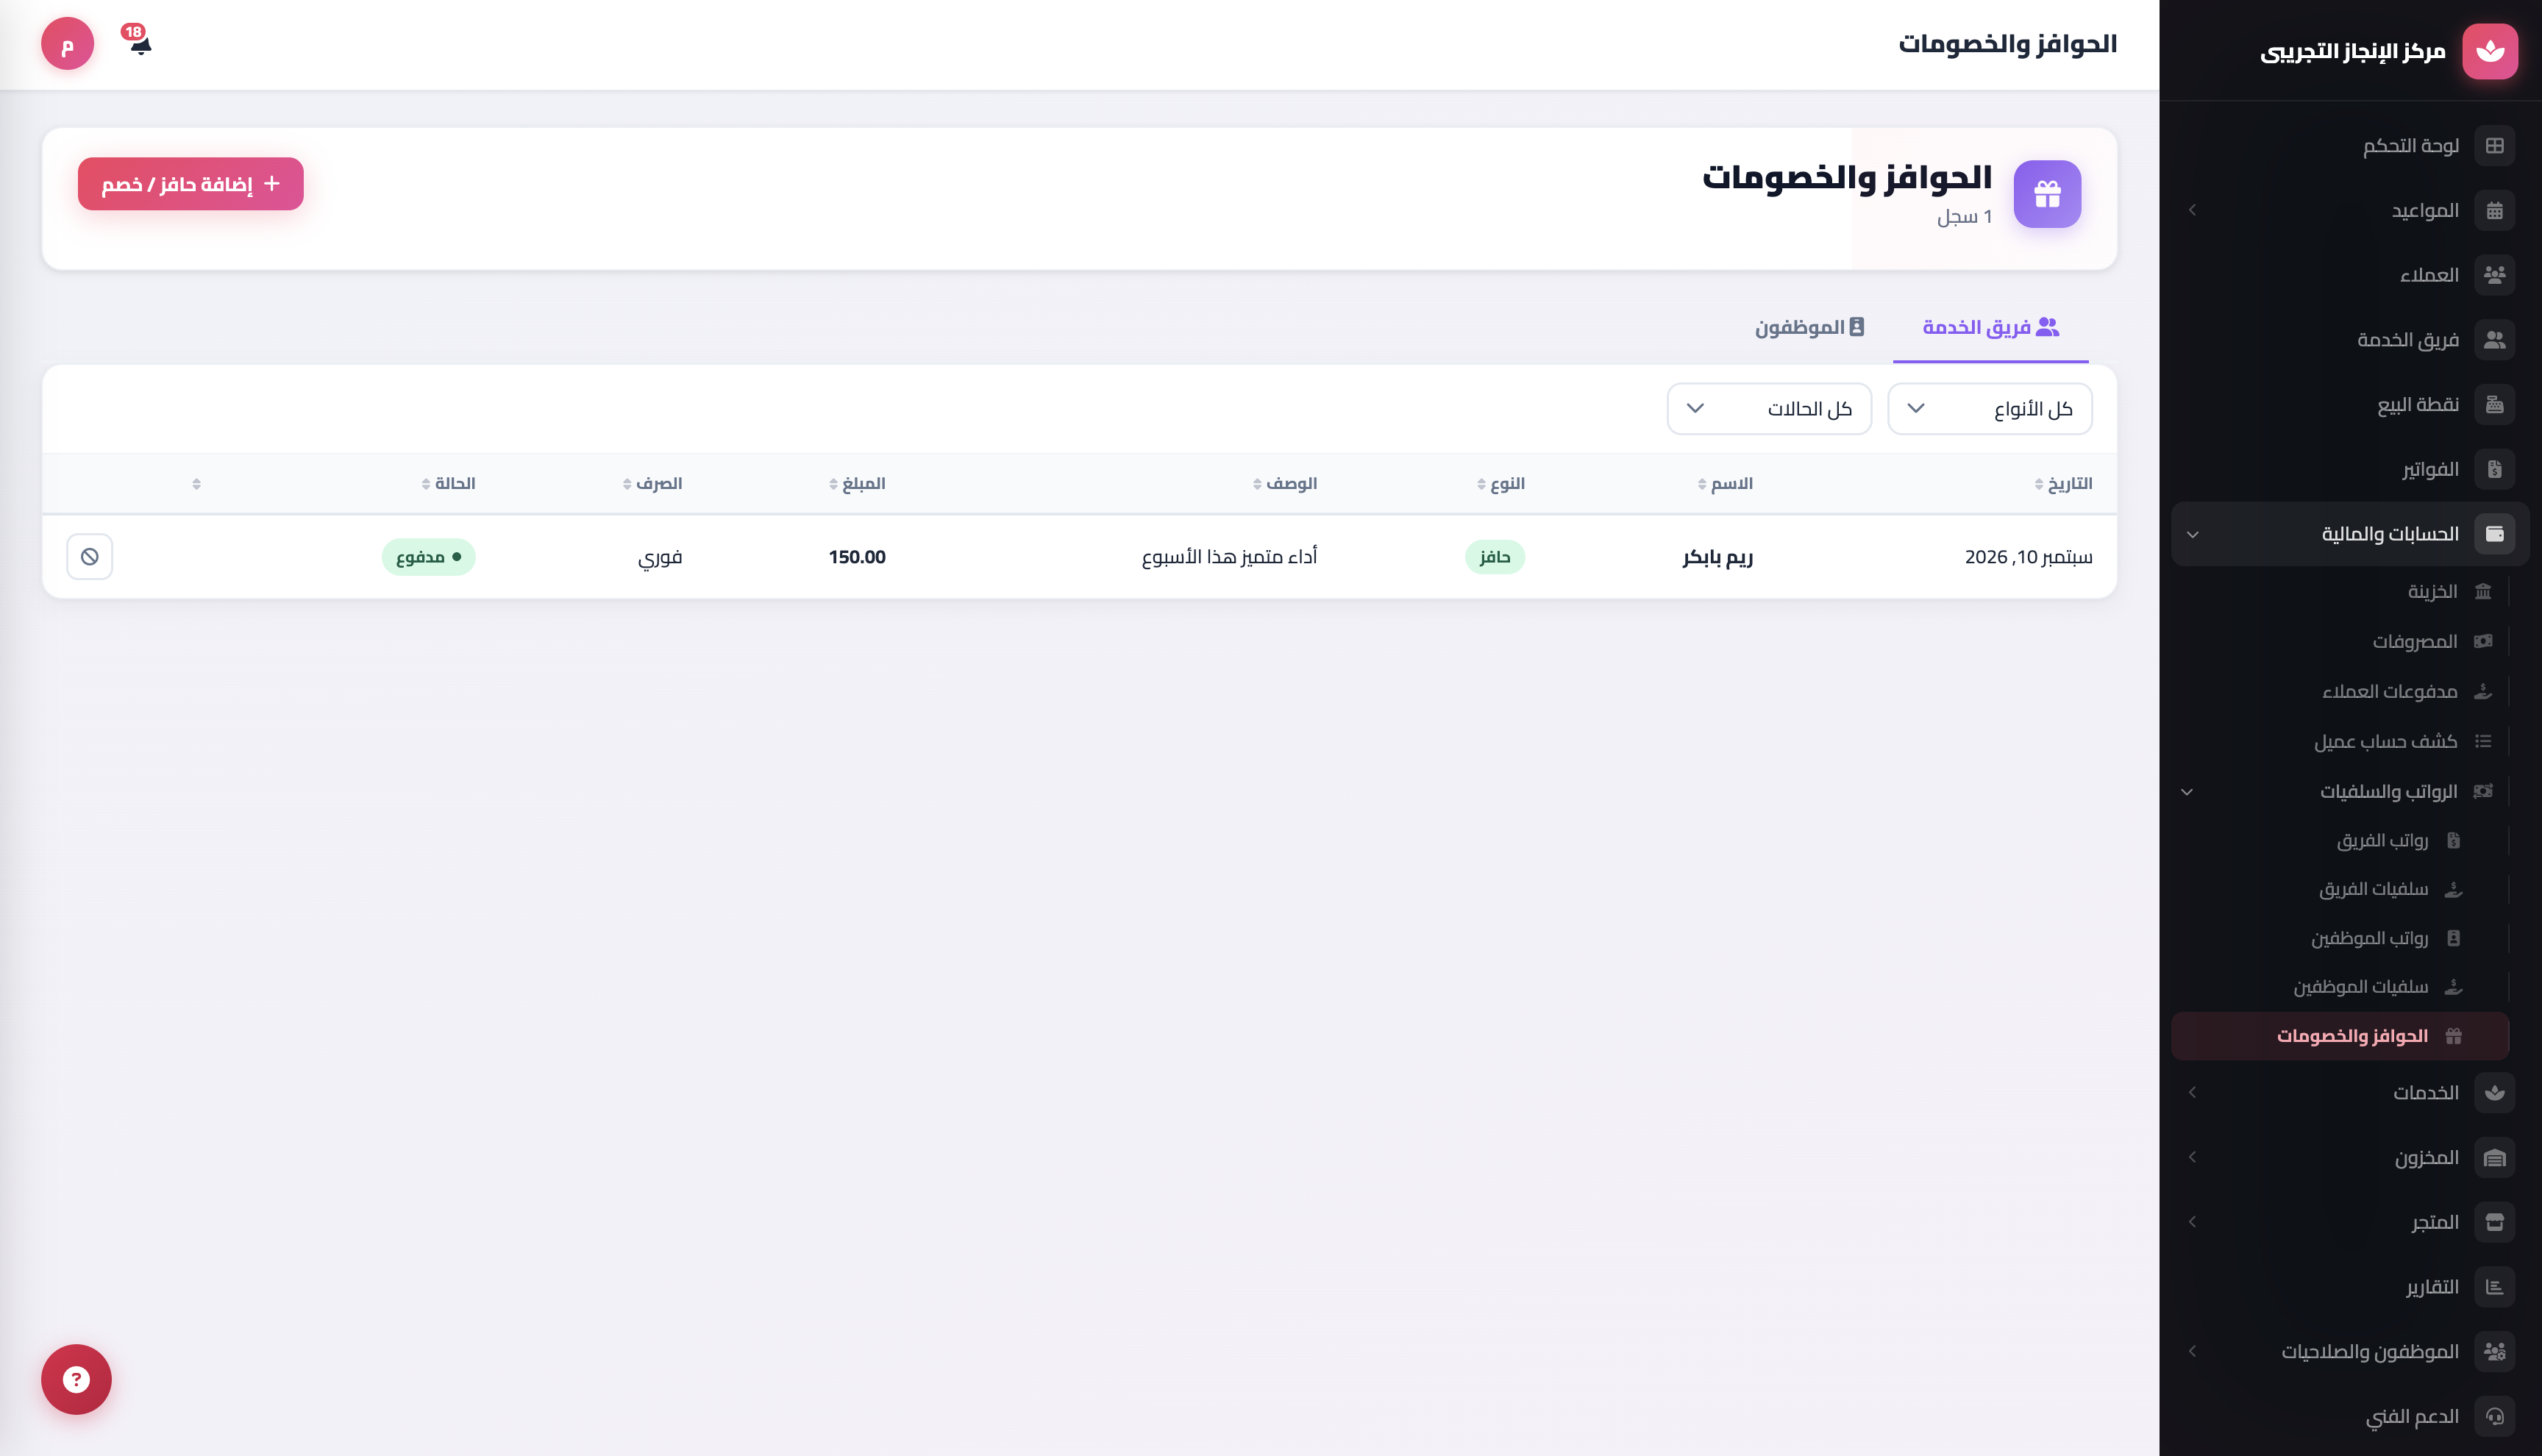Screen dimensions: 2542x1456
Task: Click إضافة حافز / خصم button
Action: pos(191,184)
